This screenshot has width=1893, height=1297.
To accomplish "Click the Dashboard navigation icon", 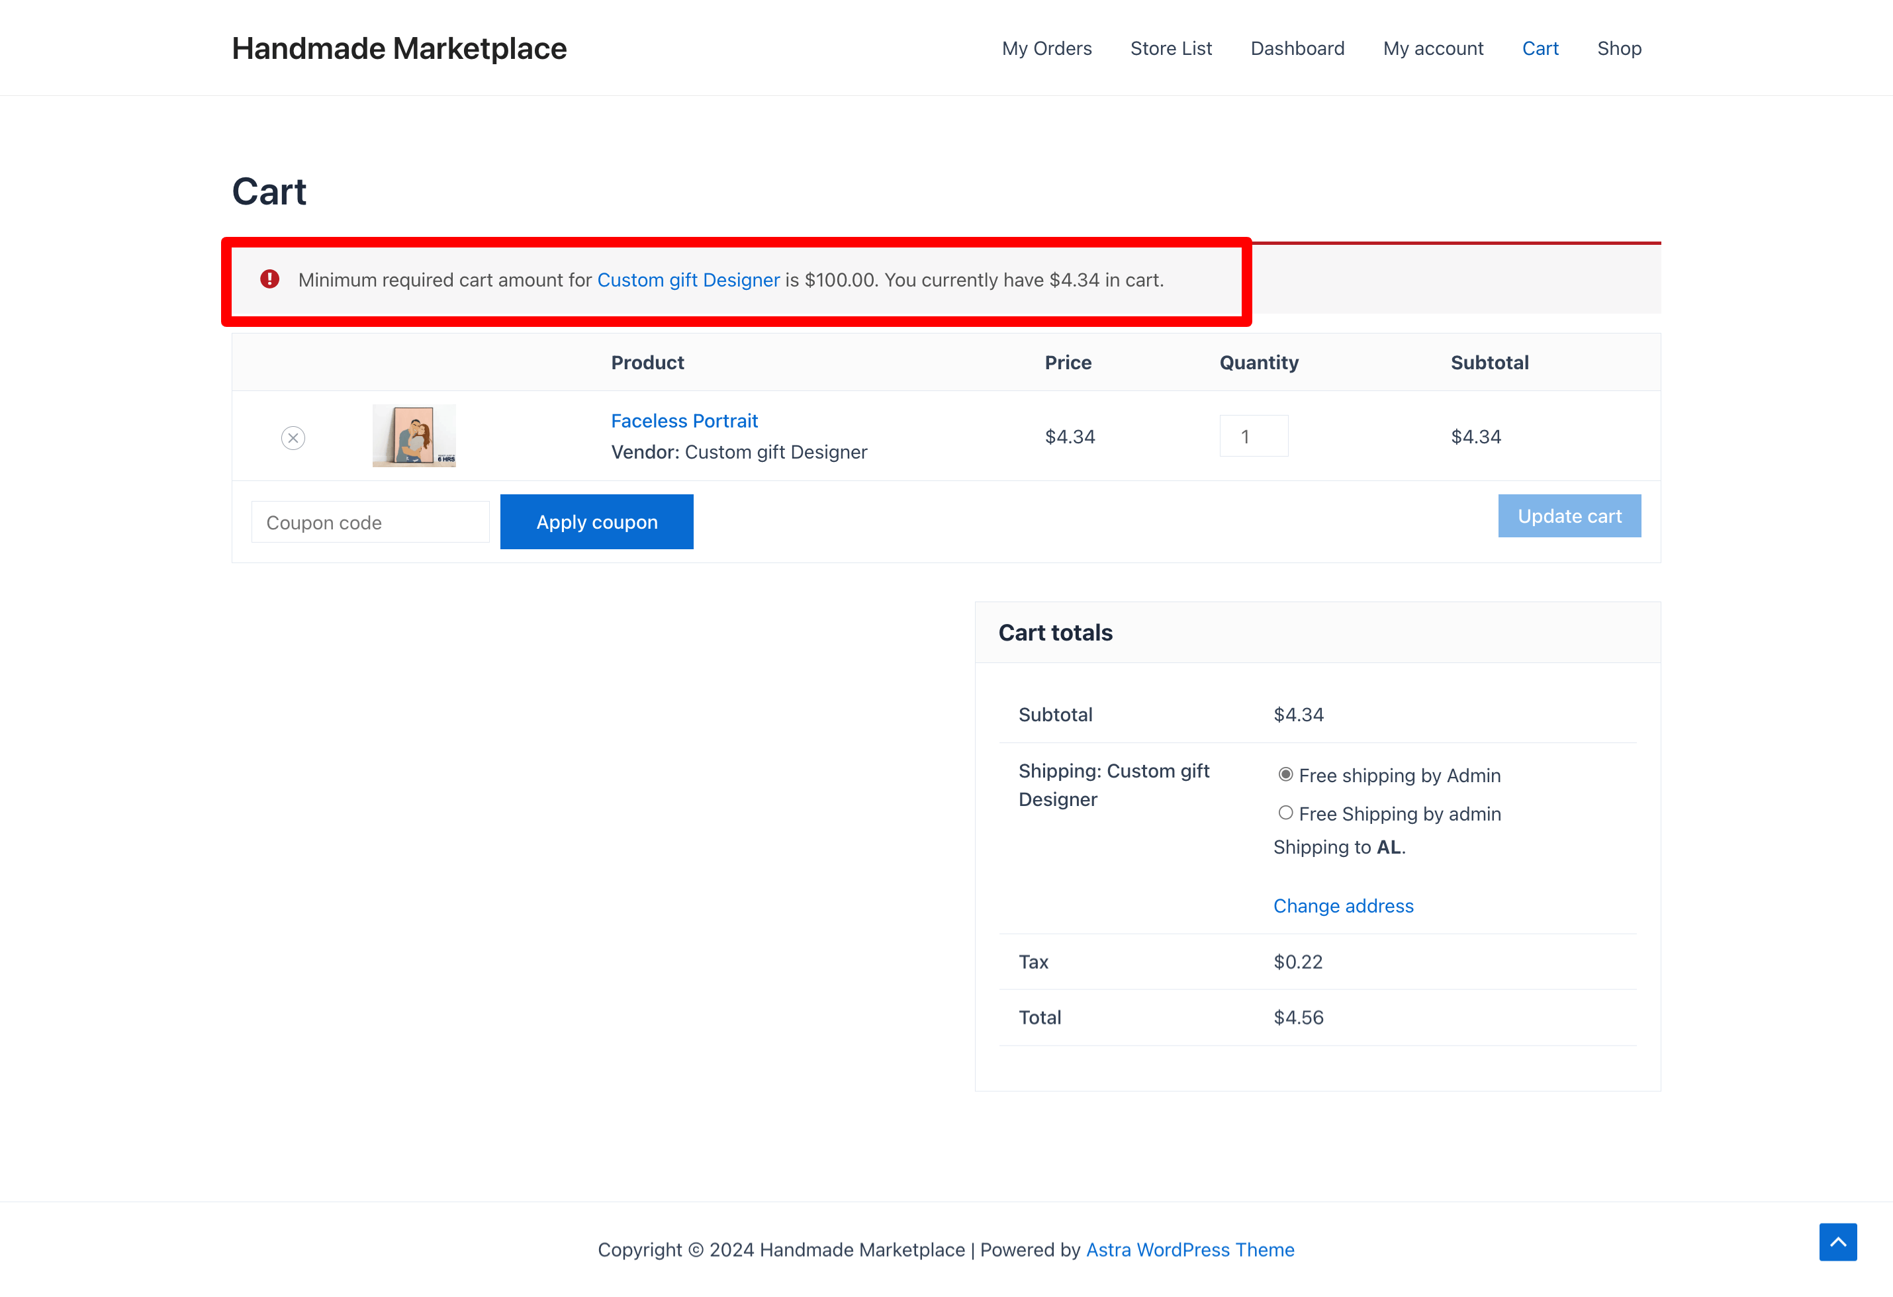I will point(1297,46).
